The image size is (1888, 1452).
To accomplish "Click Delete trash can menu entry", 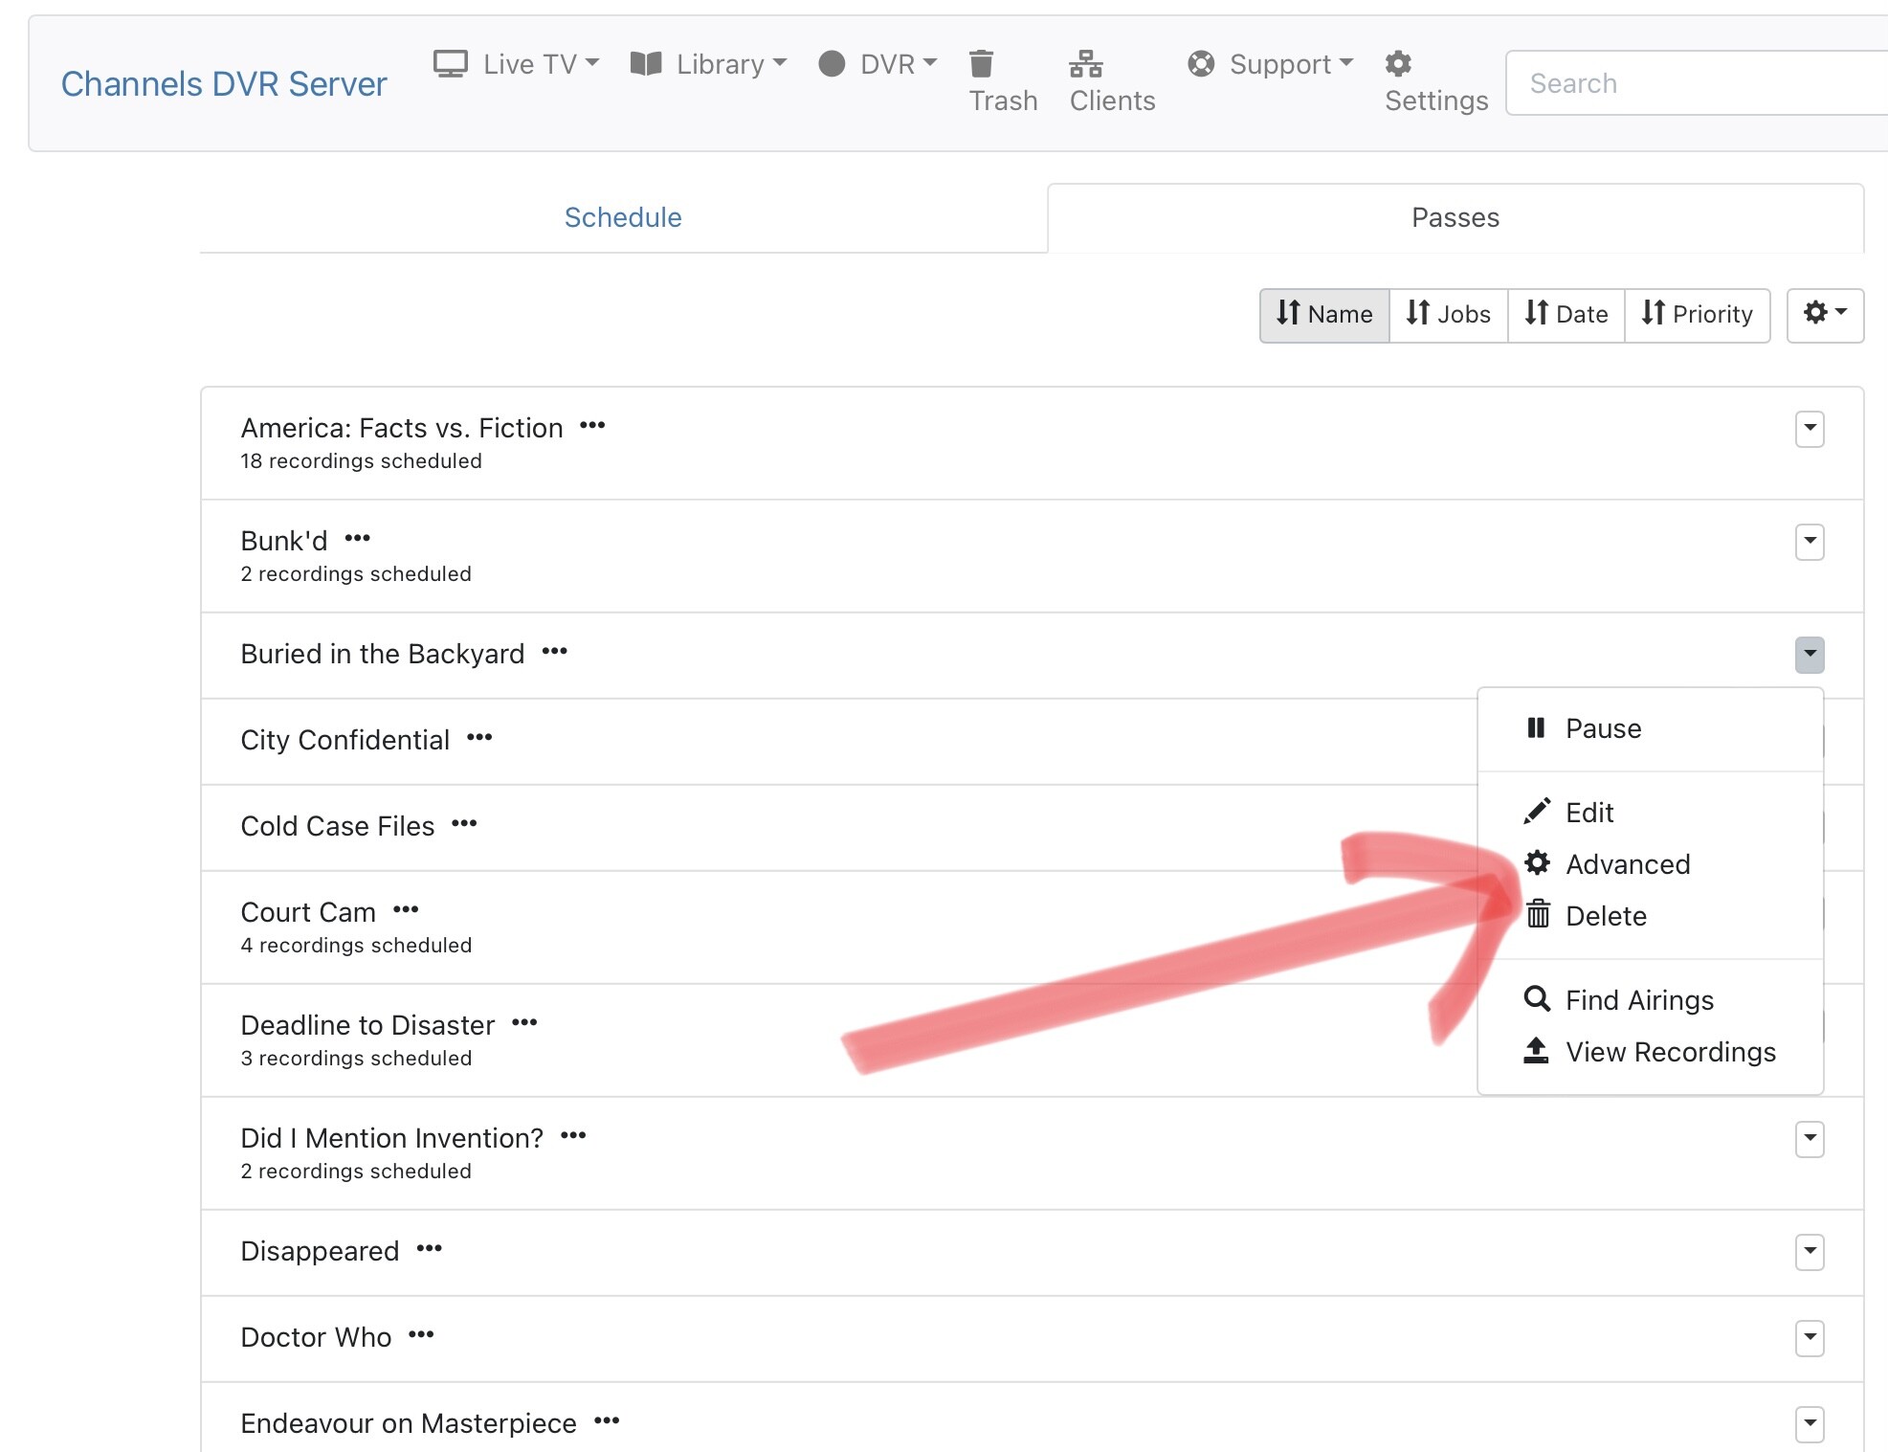I will click(1605, 916).
